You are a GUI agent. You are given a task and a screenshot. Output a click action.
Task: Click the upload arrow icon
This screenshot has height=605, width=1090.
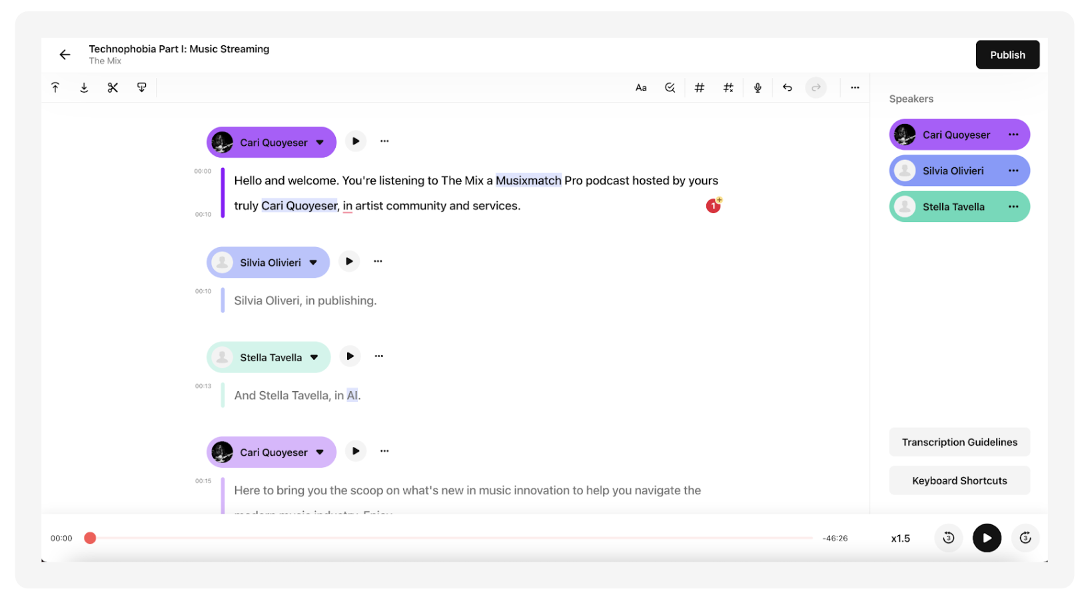click(55, 87)
